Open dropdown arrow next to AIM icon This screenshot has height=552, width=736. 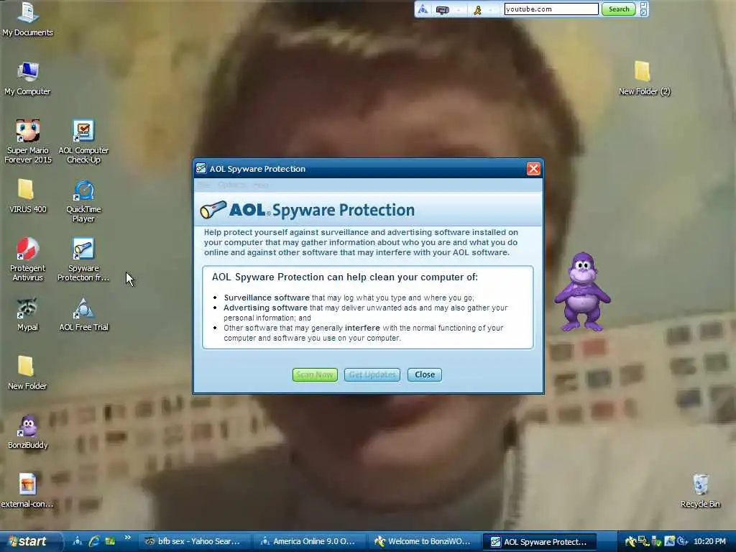[x=490, y=10]
